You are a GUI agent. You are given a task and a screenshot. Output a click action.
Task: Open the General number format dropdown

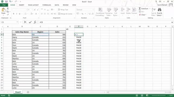coord(93,10)
